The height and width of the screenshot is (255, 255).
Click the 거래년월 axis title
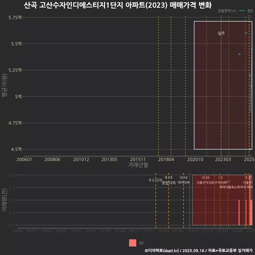pos(138,165)
